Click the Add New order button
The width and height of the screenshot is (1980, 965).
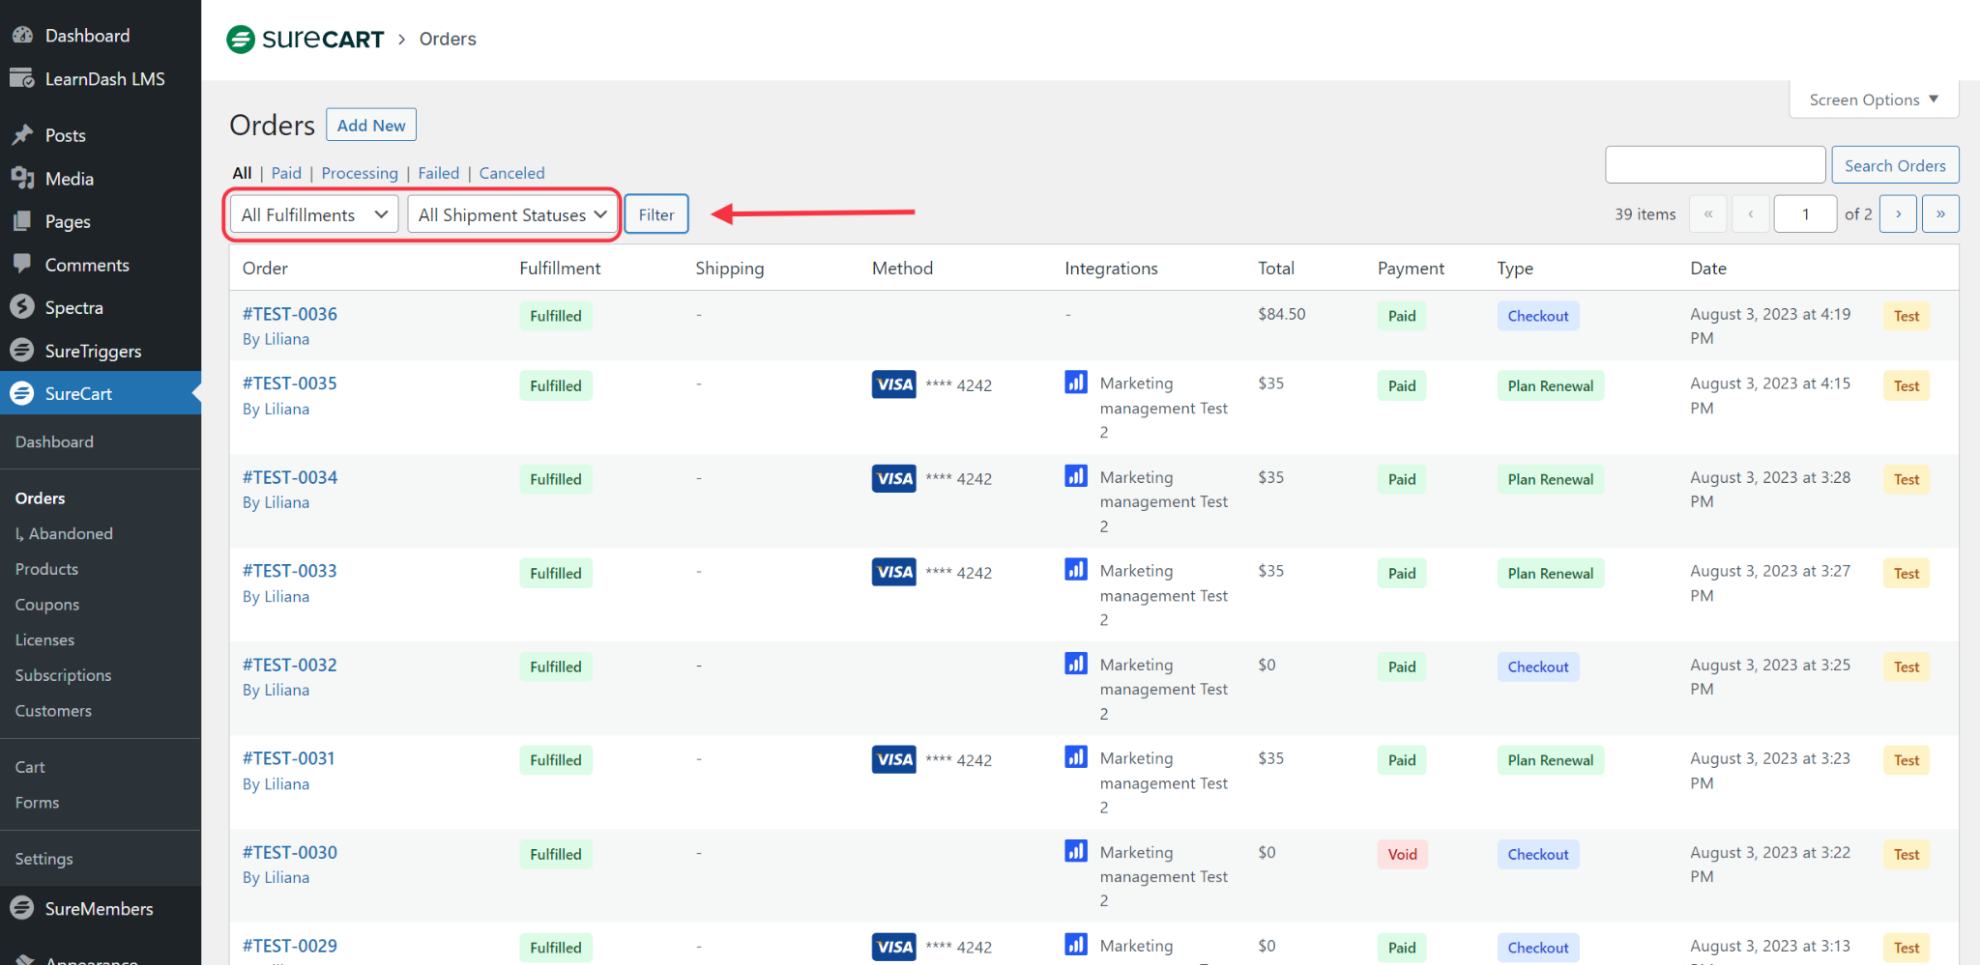pos(371,126)
